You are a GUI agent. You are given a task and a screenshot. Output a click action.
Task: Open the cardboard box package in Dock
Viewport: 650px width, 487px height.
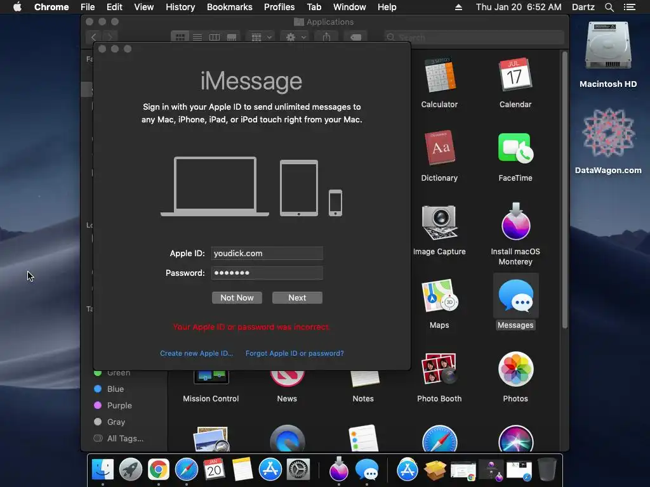click(x=435, y=470)
